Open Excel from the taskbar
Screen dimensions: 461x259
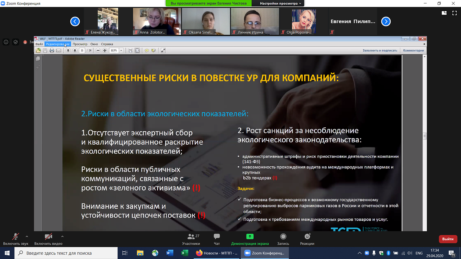[x=185, y=253]
